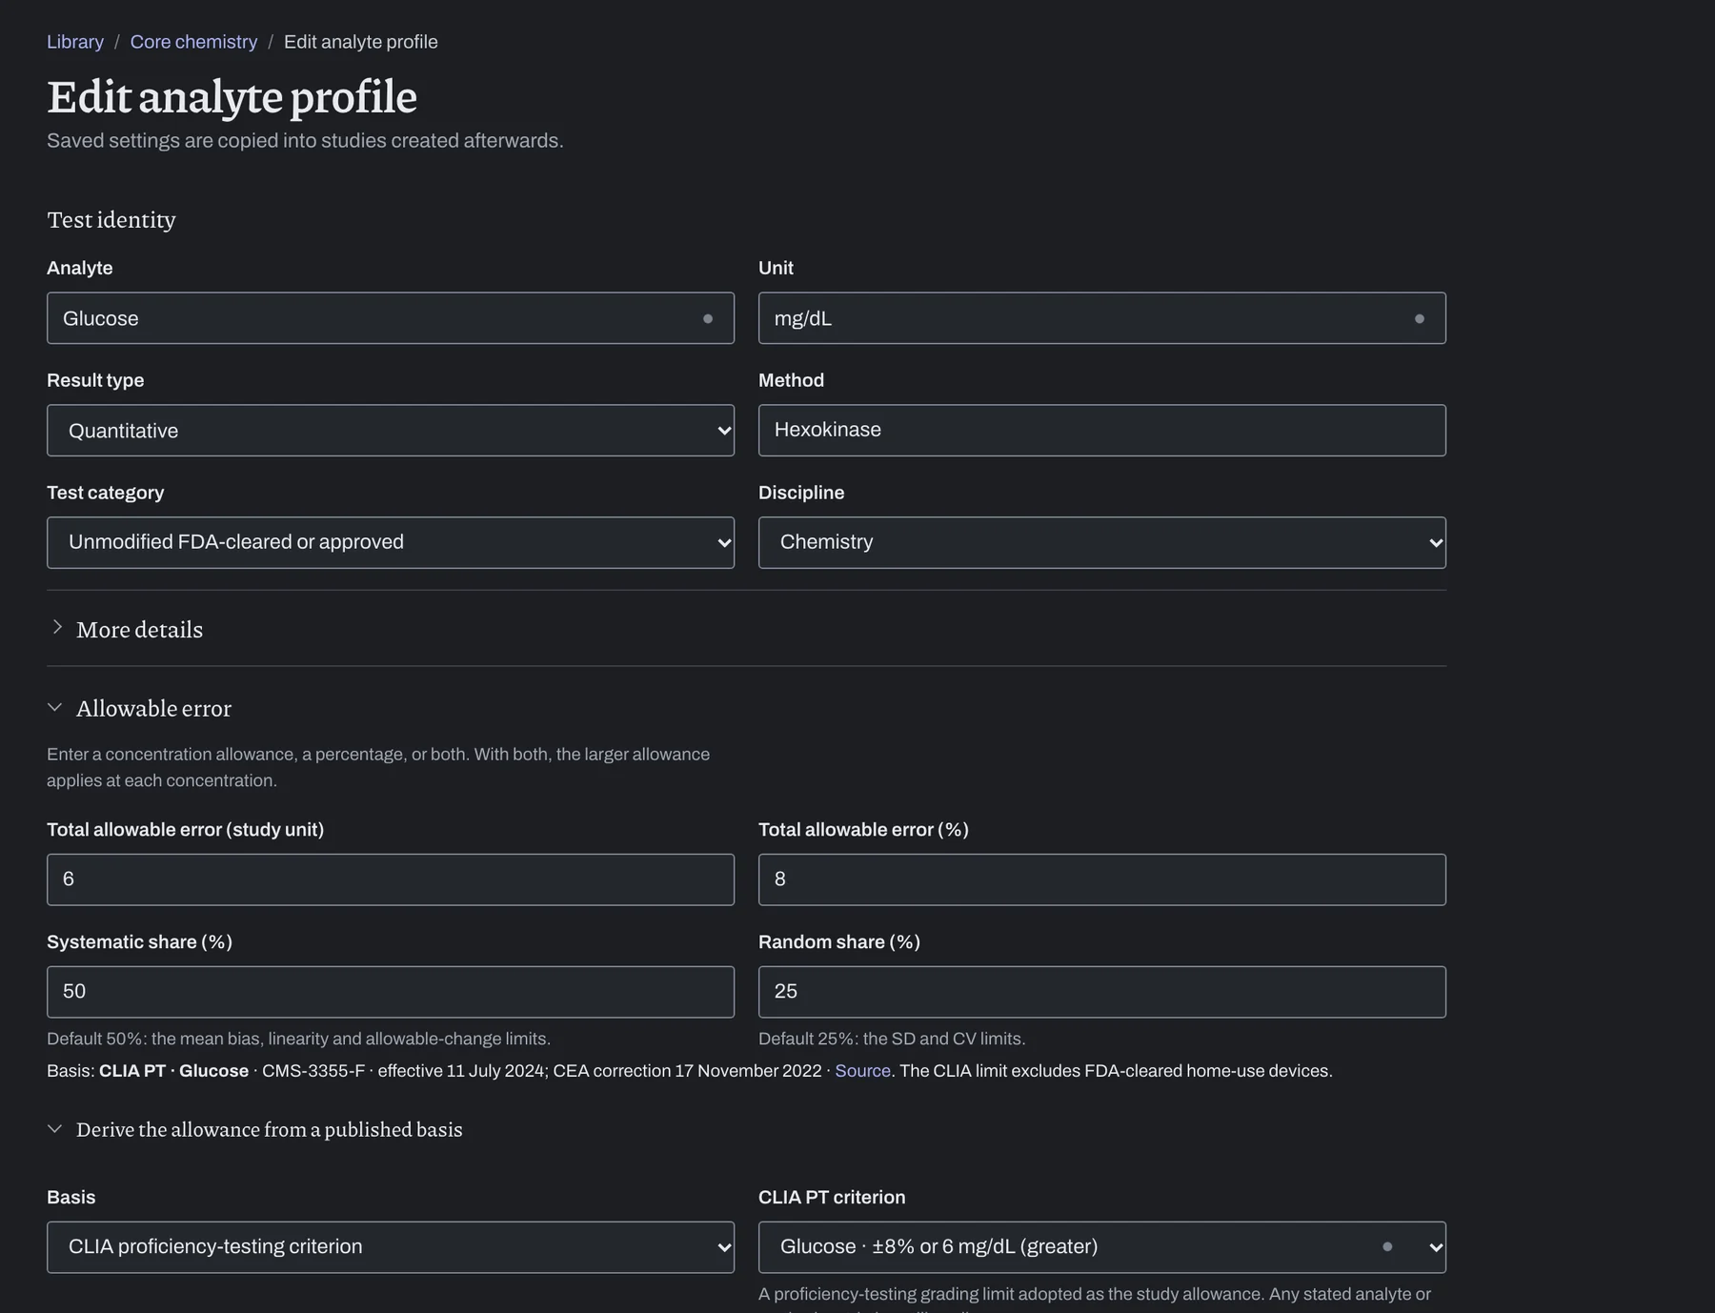Click the Analyte field containing Glucose
The height and width of the screenshot is (1313, 1715).
click(391, 318)
